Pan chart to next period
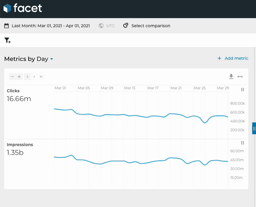 click(x=34, y=77)
